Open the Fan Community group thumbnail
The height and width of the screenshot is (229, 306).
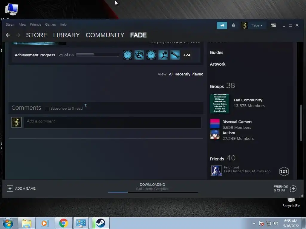pos(220,103)
